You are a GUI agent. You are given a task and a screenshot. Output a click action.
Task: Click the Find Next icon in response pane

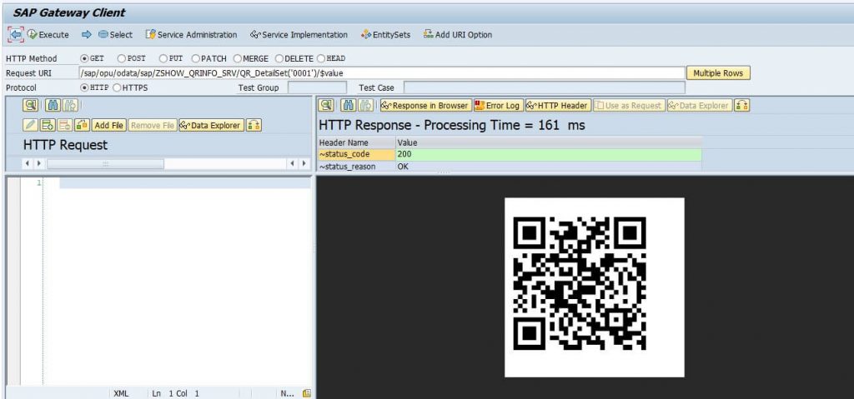pyautogui.click(x=366, y=106)
